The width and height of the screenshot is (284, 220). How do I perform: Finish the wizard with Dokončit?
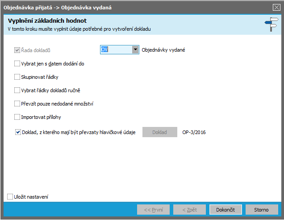226,210
